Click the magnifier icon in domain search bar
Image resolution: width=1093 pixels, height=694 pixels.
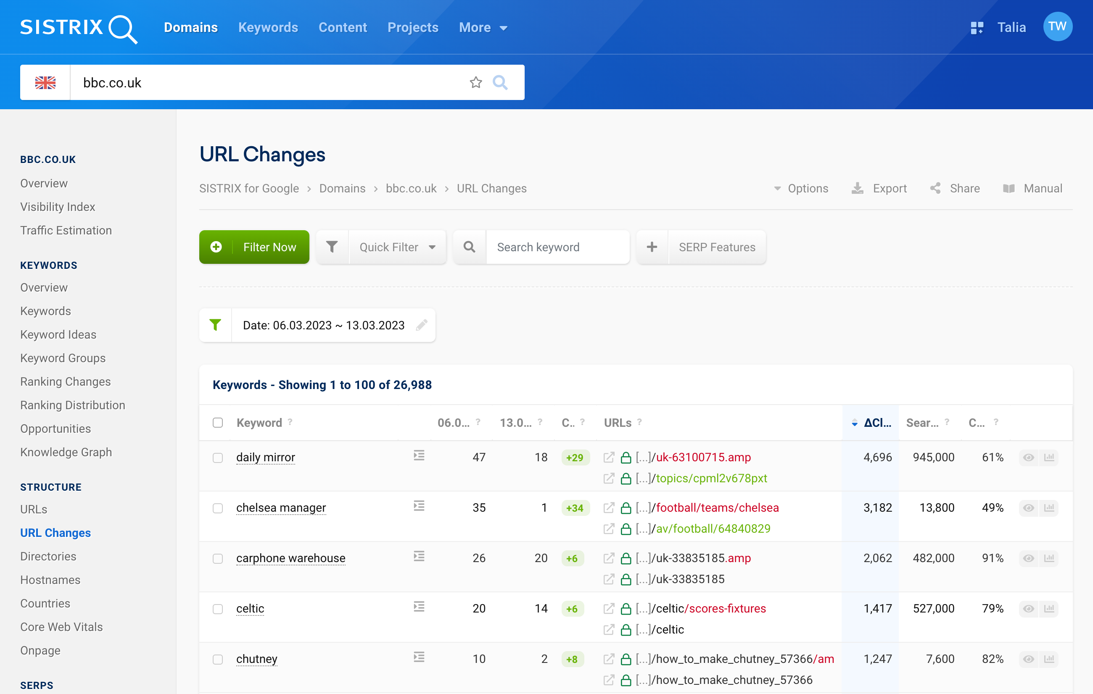pyautogui.click(x=500, y=83)
